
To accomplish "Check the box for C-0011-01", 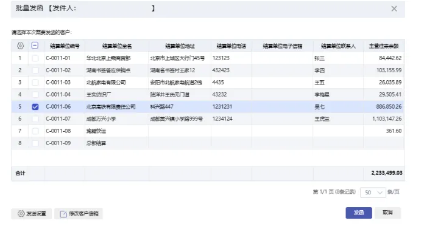I will (35, 58).
